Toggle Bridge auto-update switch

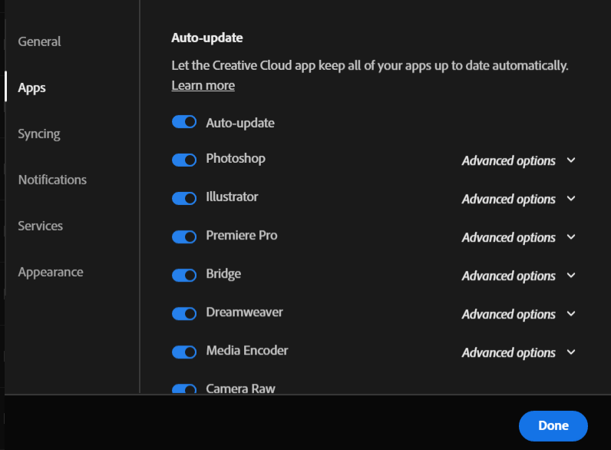[x=184, y=275]
